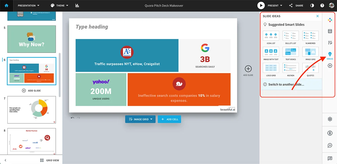The image size is (337, 164).
Task: Choose the Image Grid smart slide
Action: pyautogui.click(x=310, y=53)
